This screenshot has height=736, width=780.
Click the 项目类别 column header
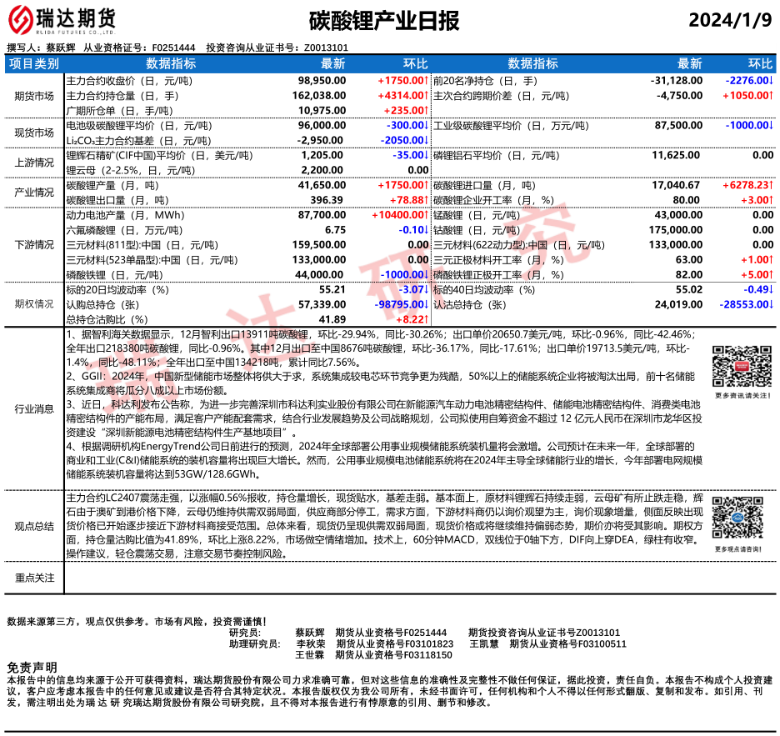click(34, 63)
